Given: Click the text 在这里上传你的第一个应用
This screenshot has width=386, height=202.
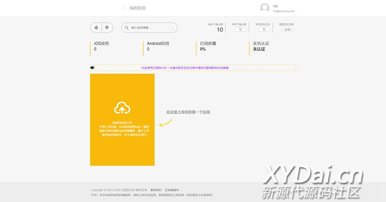Looking at the screenshot, I should point(188,112).
